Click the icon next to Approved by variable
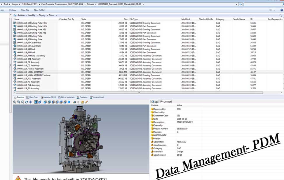This screenshot has width=284, height=180. (152, 109)
